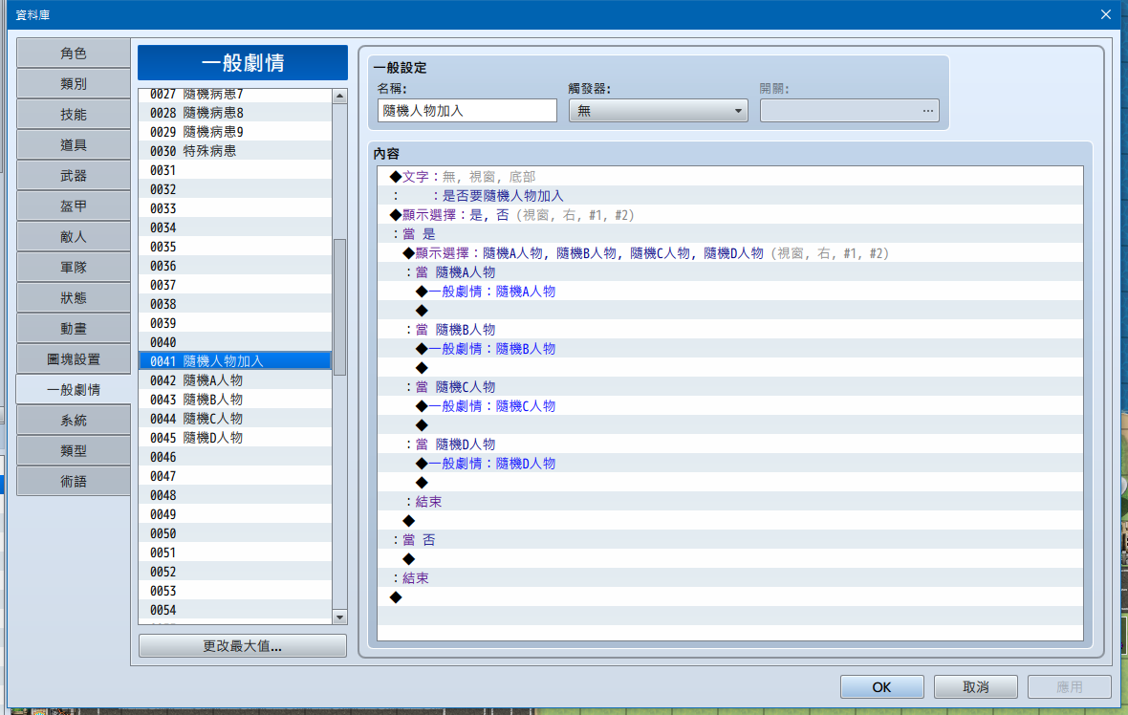Confirm with the OK button
This screenshot has width=1128, height=715.
(x=882, y=687)
